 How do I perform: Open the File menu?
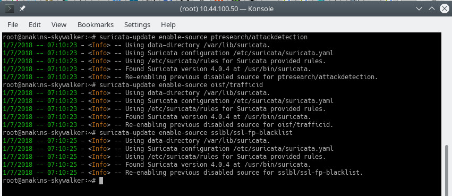click(13, 25)
